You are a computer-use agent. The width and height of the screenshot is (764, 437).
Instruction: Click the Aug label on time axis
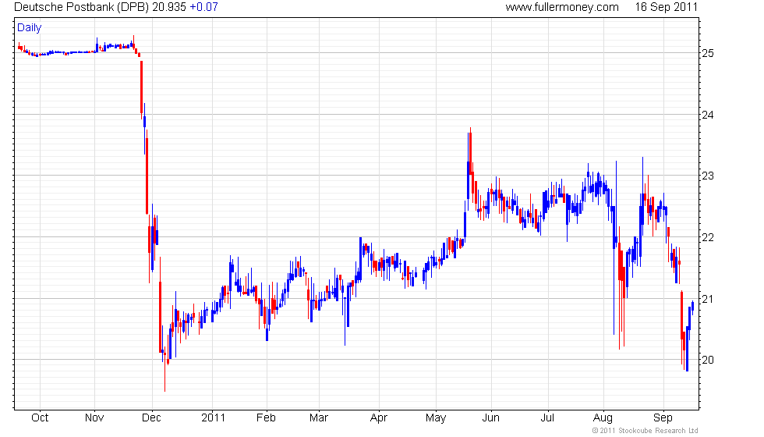pyautogui.click(x=603, y=418)
